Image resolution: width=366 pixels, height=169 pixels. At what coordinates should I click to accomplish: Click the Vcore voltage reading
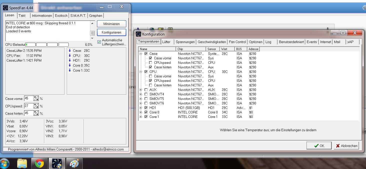point(17,131)
